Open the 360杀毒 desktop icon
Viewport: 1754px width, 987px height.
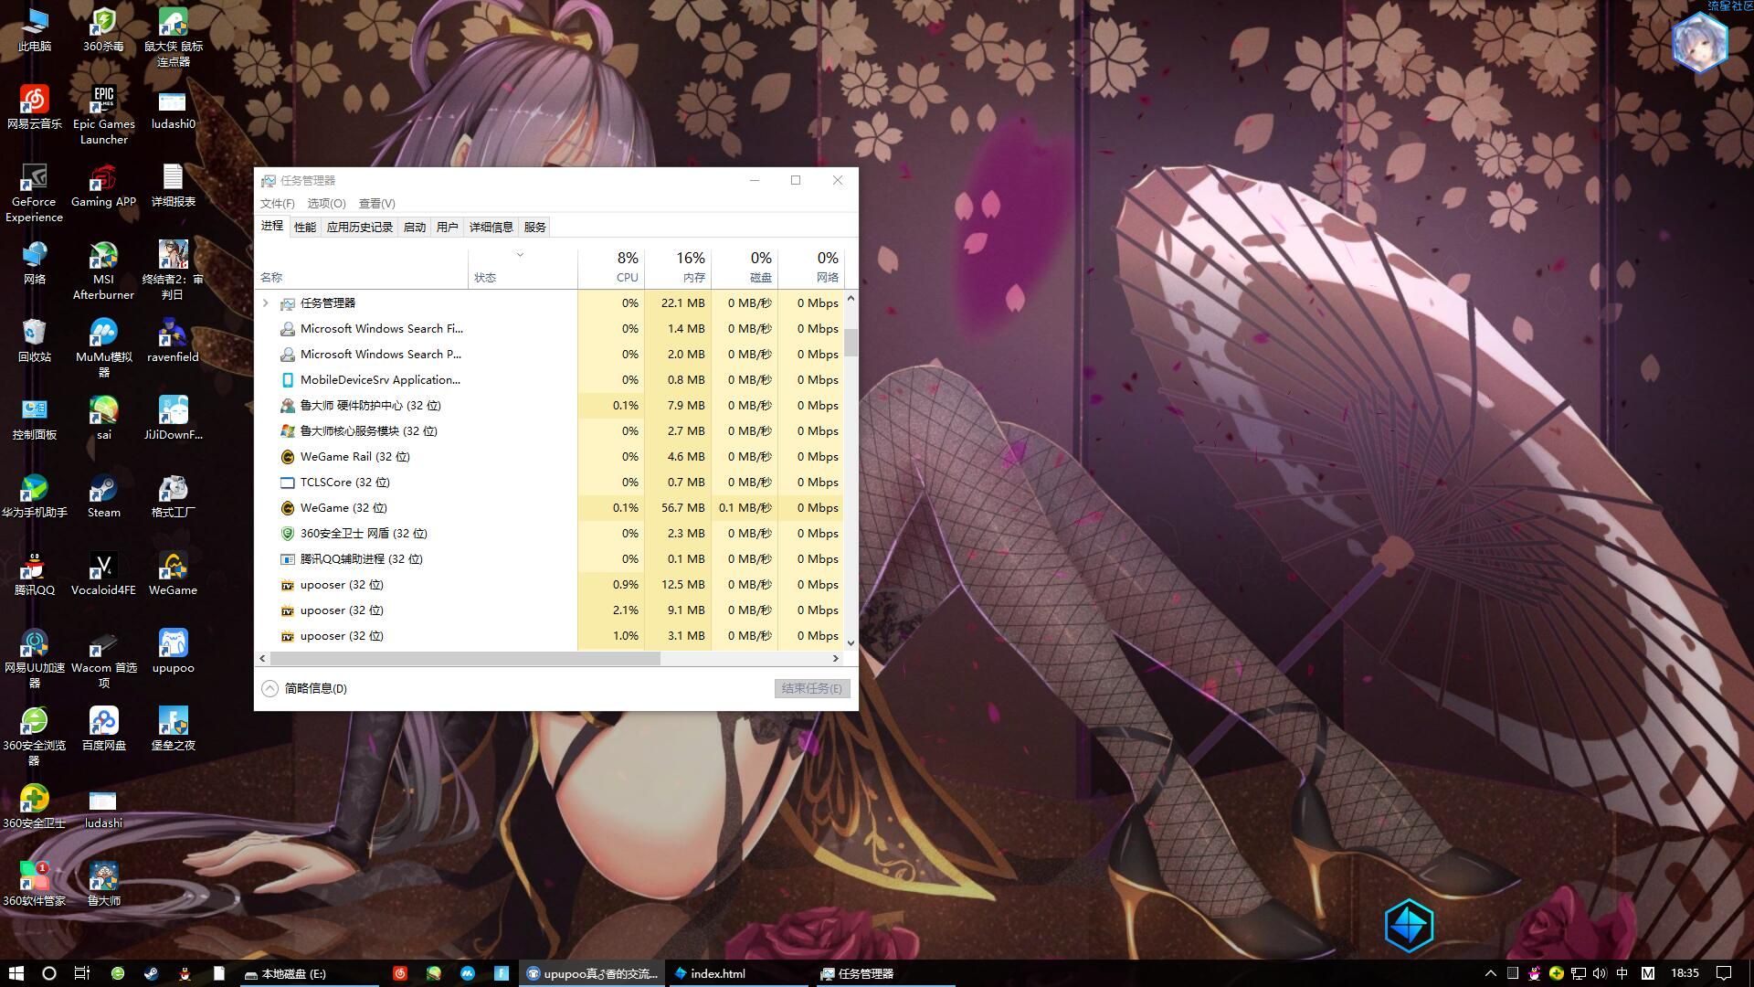click(x=103, y=28)
